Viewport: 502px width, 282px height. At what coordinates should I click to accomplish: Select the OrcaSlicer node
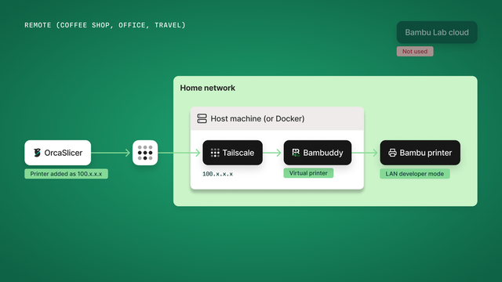[57, 153]
